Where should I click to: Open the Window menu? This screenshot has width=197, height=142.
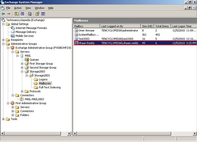point(39,8)
